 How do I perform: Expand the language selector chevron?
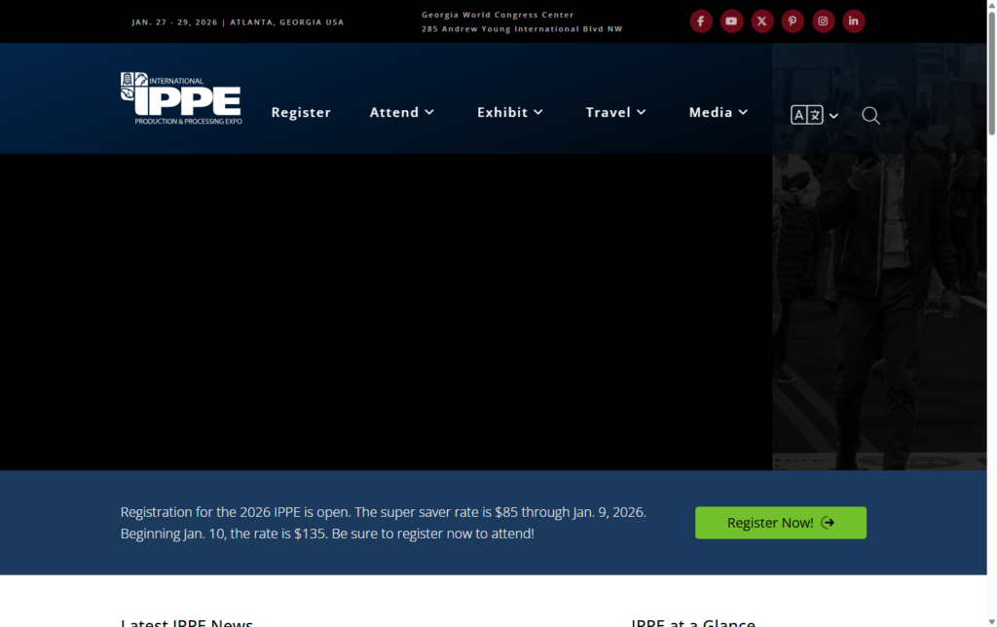coord(834,116)
